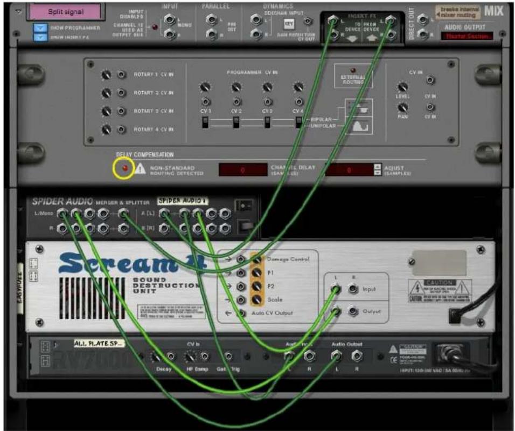515x431 pixels.
Task: Select the RV7000 Gate Trig input jack
Action: (228, 356)
